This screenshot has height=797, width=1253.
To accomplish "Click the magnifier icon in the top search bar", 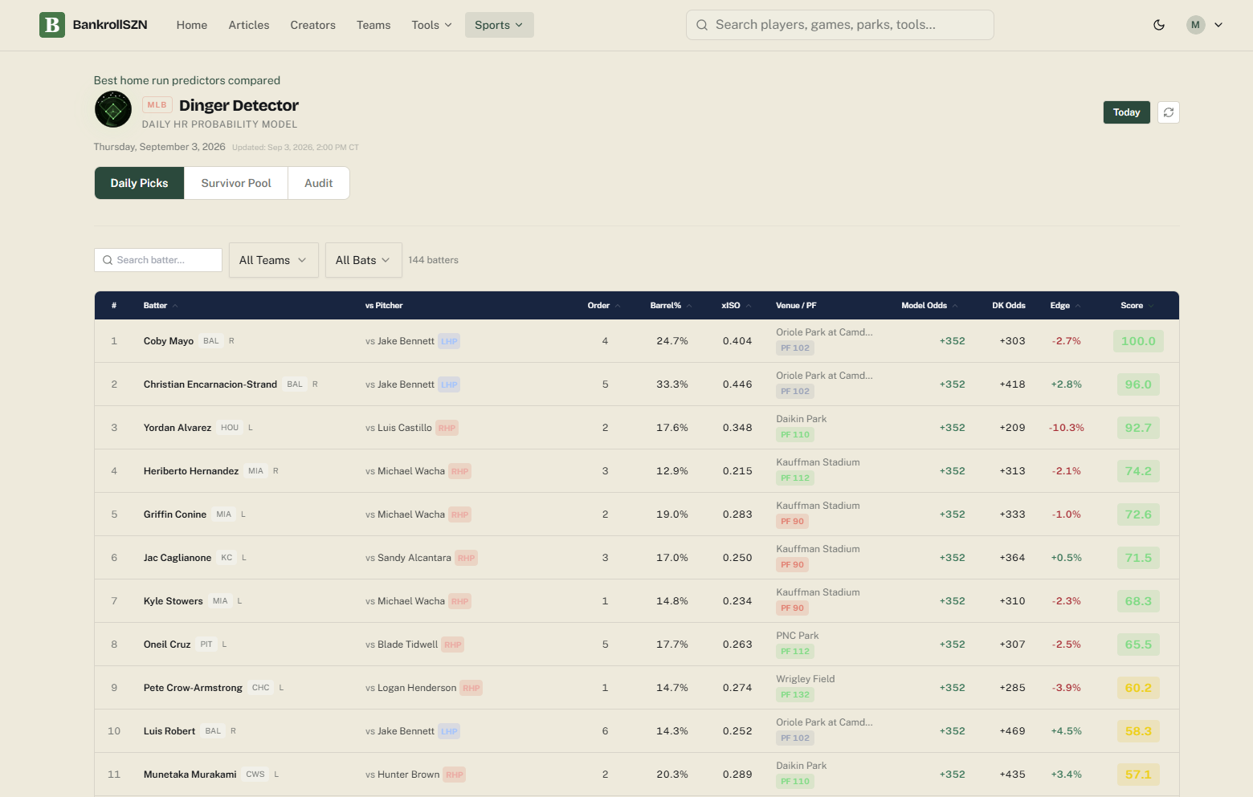I will (x=702, y=25).
